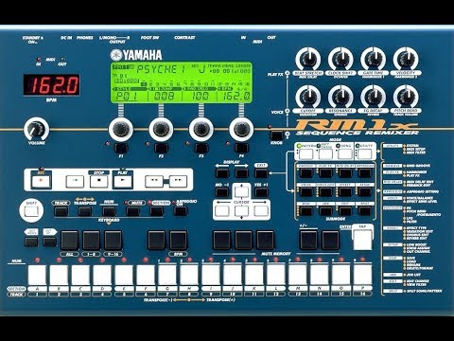Click the OCT UP button
The height and width of the screenshot is (341, 454).
[50, 242]
